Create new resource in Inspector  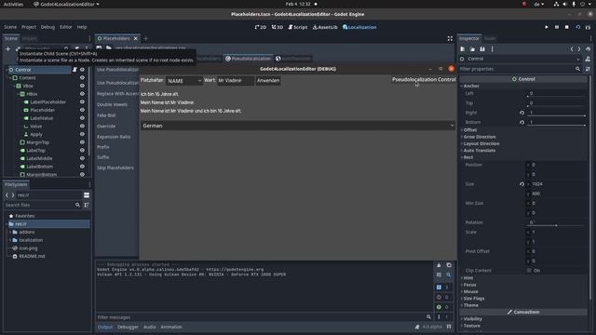pos(463,49)
